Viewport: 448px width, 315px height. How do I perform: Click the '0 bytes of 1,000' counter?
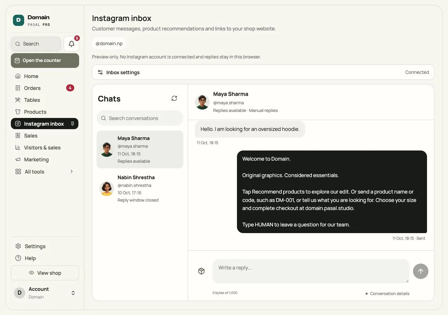click(x=225, y=293)
